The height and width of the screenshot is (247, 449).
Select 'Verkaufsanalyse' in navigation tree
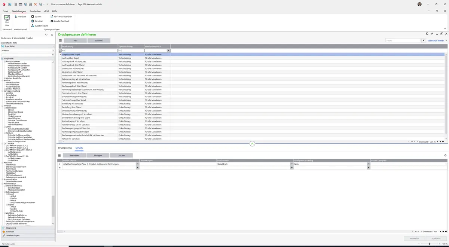[x=12, y=82]
